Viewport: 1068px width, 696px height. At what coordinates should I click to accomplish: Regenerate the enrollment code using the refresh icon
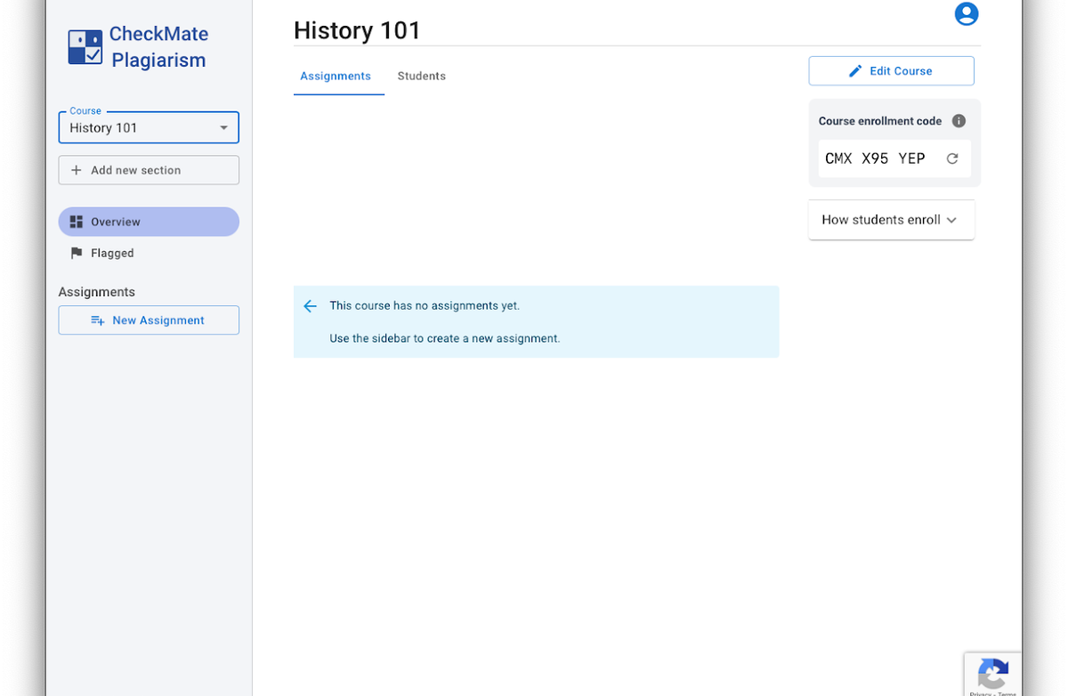coord(952,158)
